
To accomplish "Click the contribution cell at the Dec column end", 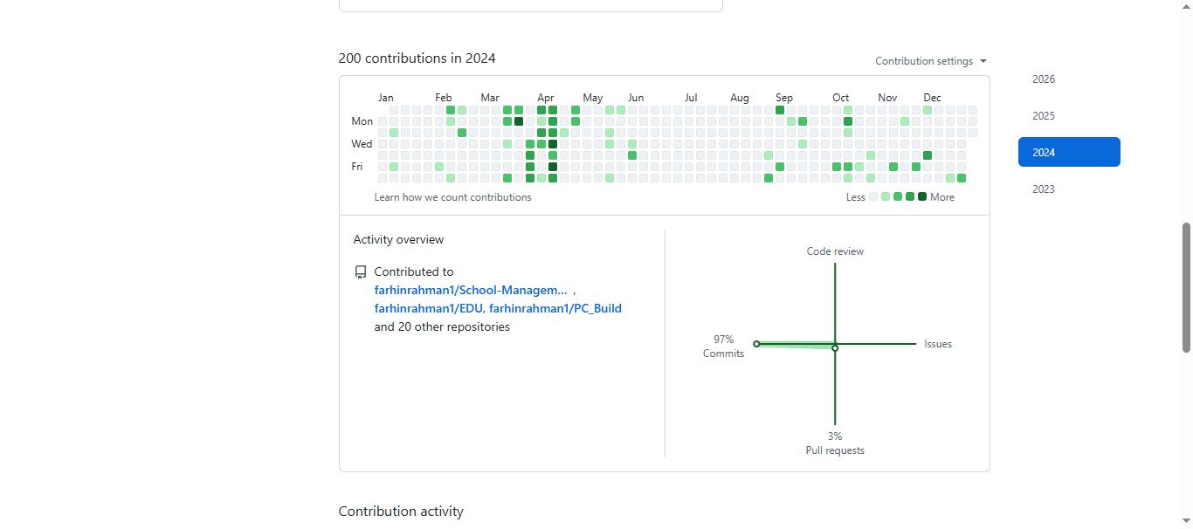I will coord(961,177).
